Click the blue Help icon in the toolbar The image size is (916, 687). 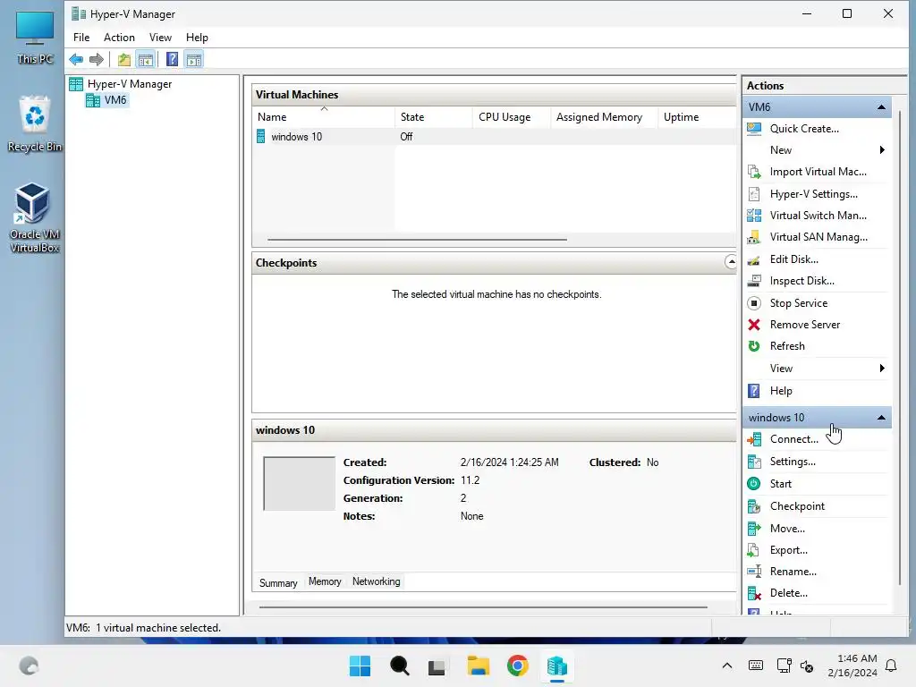pyautogui.click(x=172, y=60)
